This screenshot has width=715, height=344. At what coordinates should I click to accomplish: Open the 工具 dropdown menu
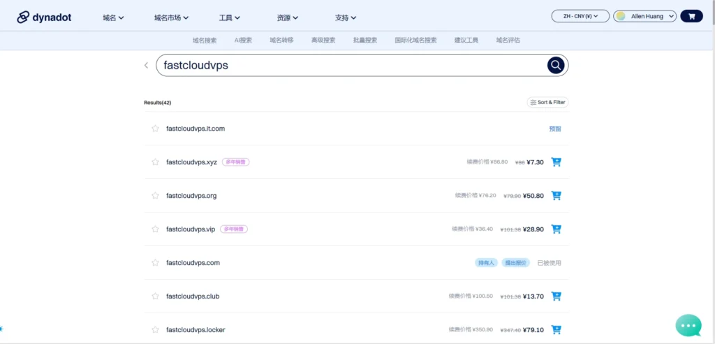click(x=229, y=17)
